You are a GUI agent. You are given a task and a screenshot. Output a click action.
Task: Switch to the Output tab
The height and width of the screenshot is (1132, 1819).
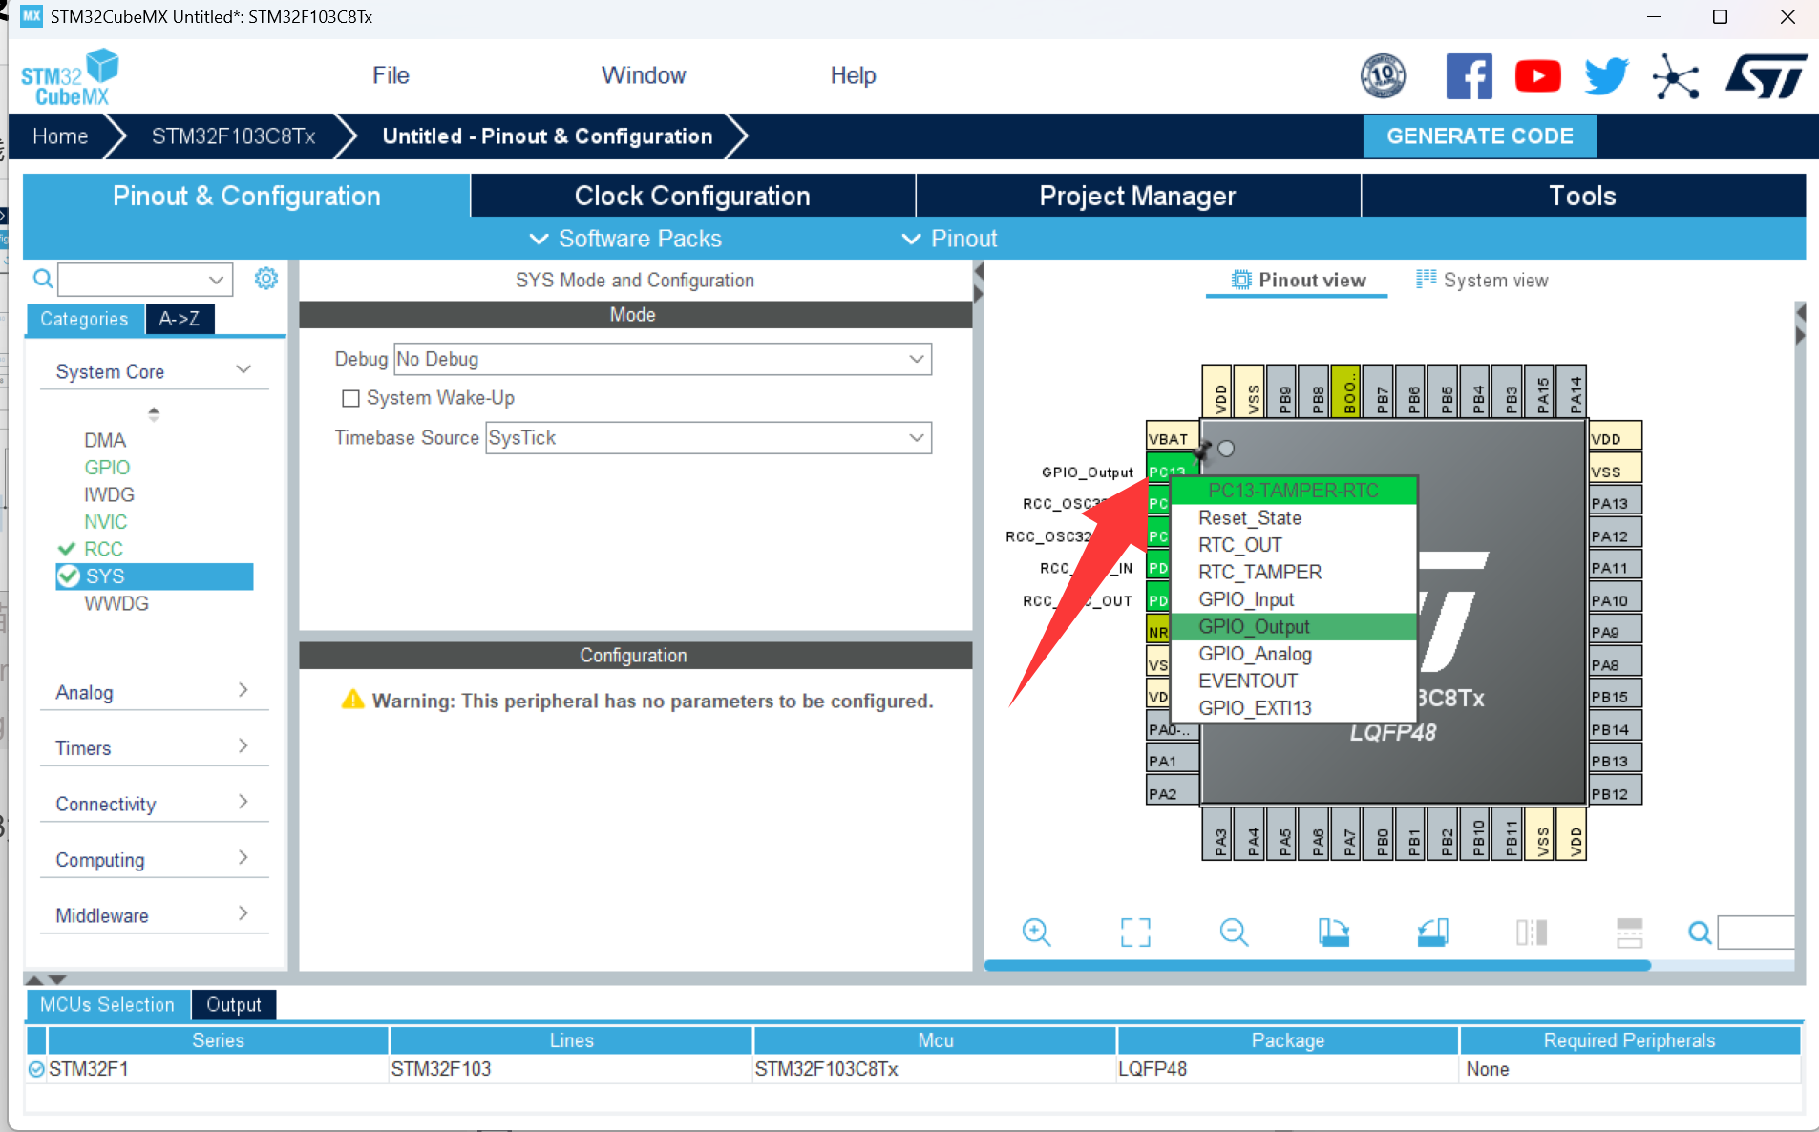point(233,1004)
